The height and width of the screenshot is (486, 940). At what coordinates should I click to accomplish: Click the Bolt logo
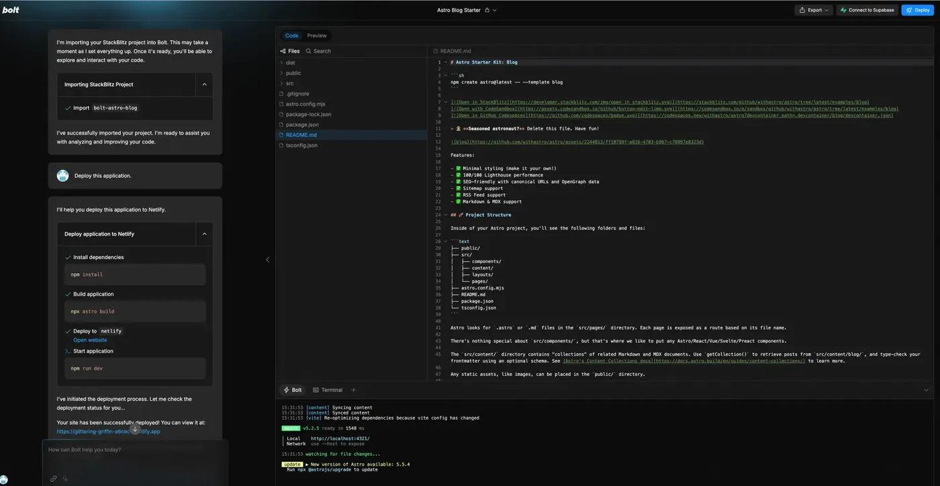[11, 10]
